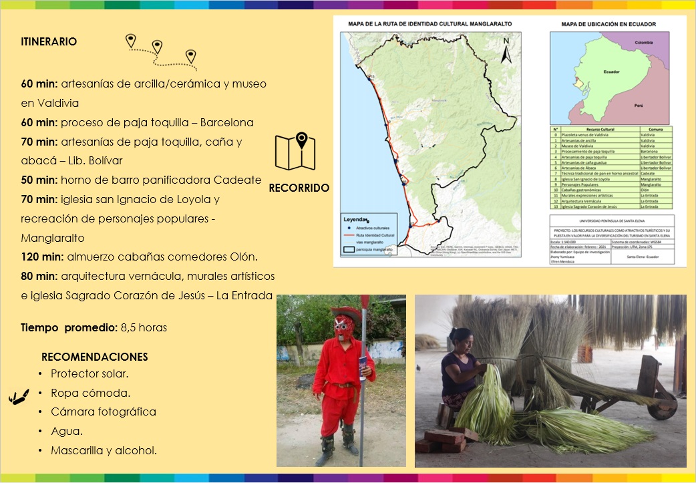Switch to the RECOMENDACIONES section
Viewport: 696px width, 483px height.
click(x=96, y=356)
